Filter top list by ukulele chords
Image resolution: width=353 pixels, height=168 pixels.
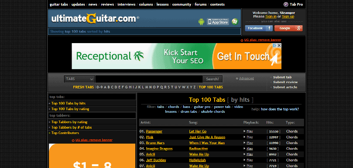pos(213,111)
